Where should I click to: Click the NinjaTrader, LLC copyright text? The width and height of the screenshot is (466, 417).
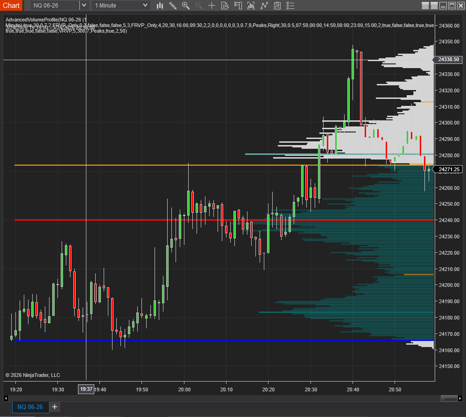33,375
